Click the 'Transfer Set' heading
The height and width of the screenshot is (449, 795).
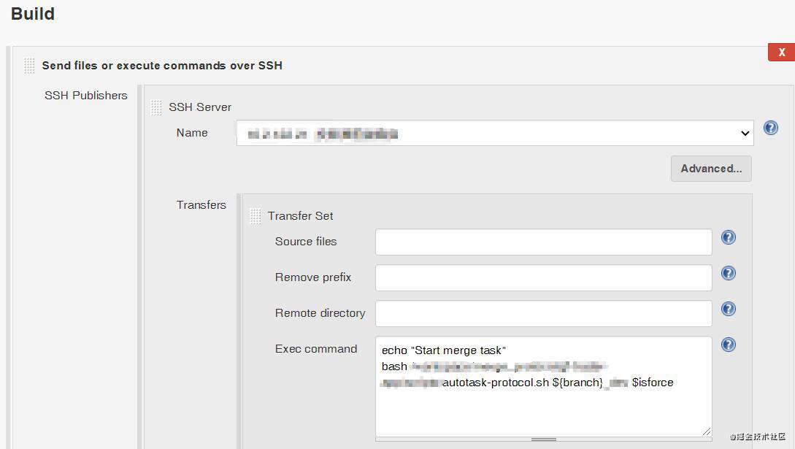click(300, 216)
